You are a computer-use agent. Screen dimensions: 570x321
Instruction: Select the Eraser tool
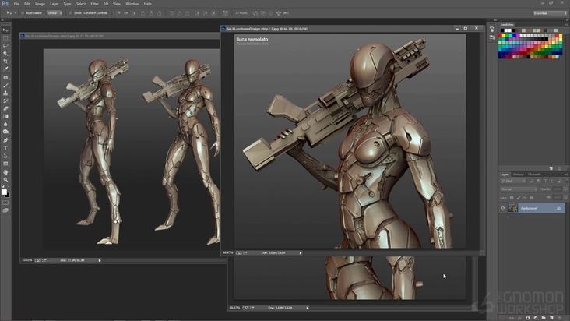click(x=5, y=108)
